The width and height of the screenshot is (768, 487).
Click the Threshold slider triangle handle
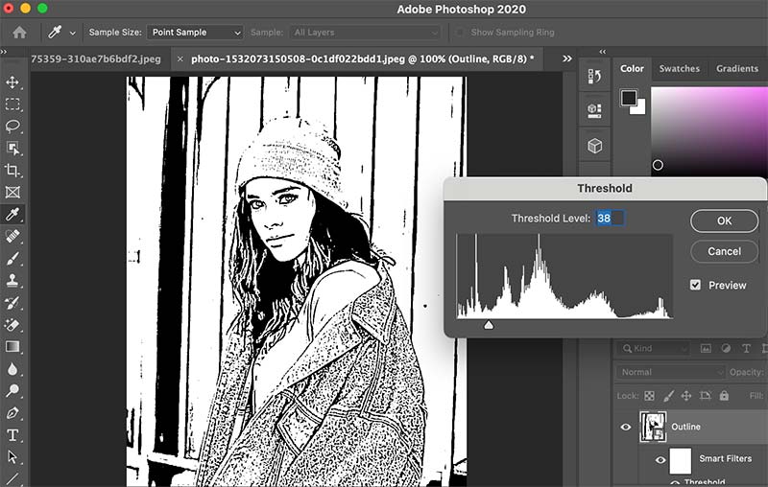tap(489, 325)
